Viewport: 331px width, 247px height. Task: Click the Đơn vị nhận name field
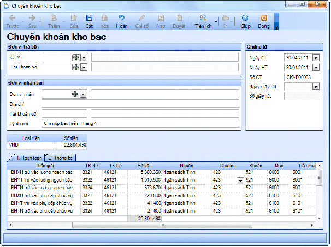point(165,94)
